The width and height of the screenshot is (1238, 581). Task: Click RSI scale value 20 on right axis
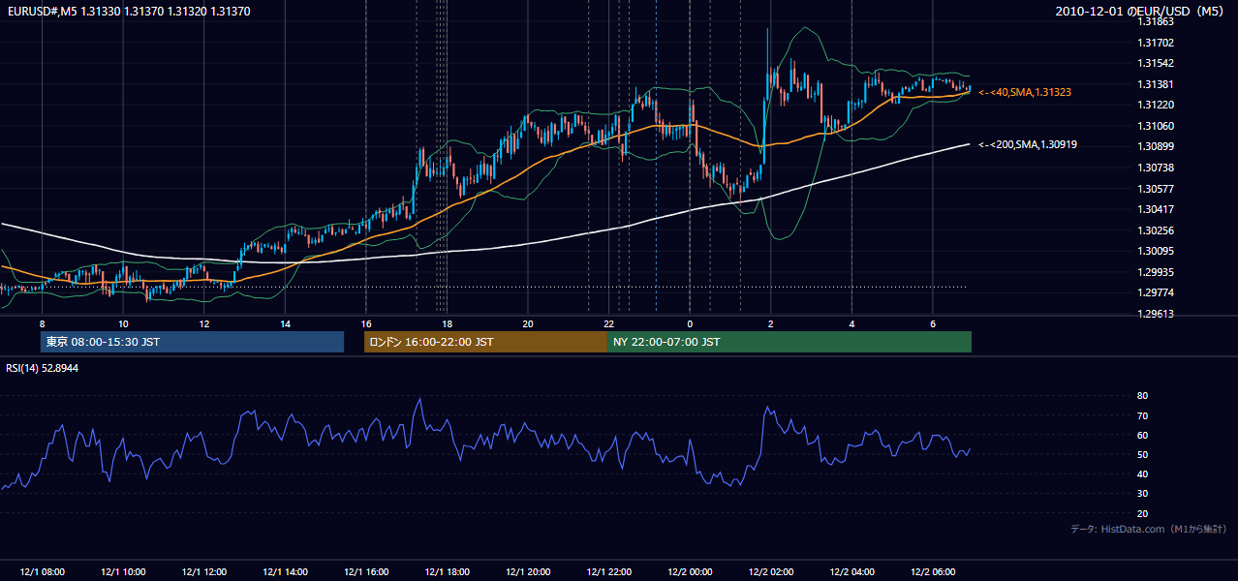1142,513
